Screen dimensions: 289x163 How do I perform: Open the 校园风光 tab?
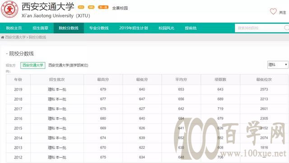167,28
